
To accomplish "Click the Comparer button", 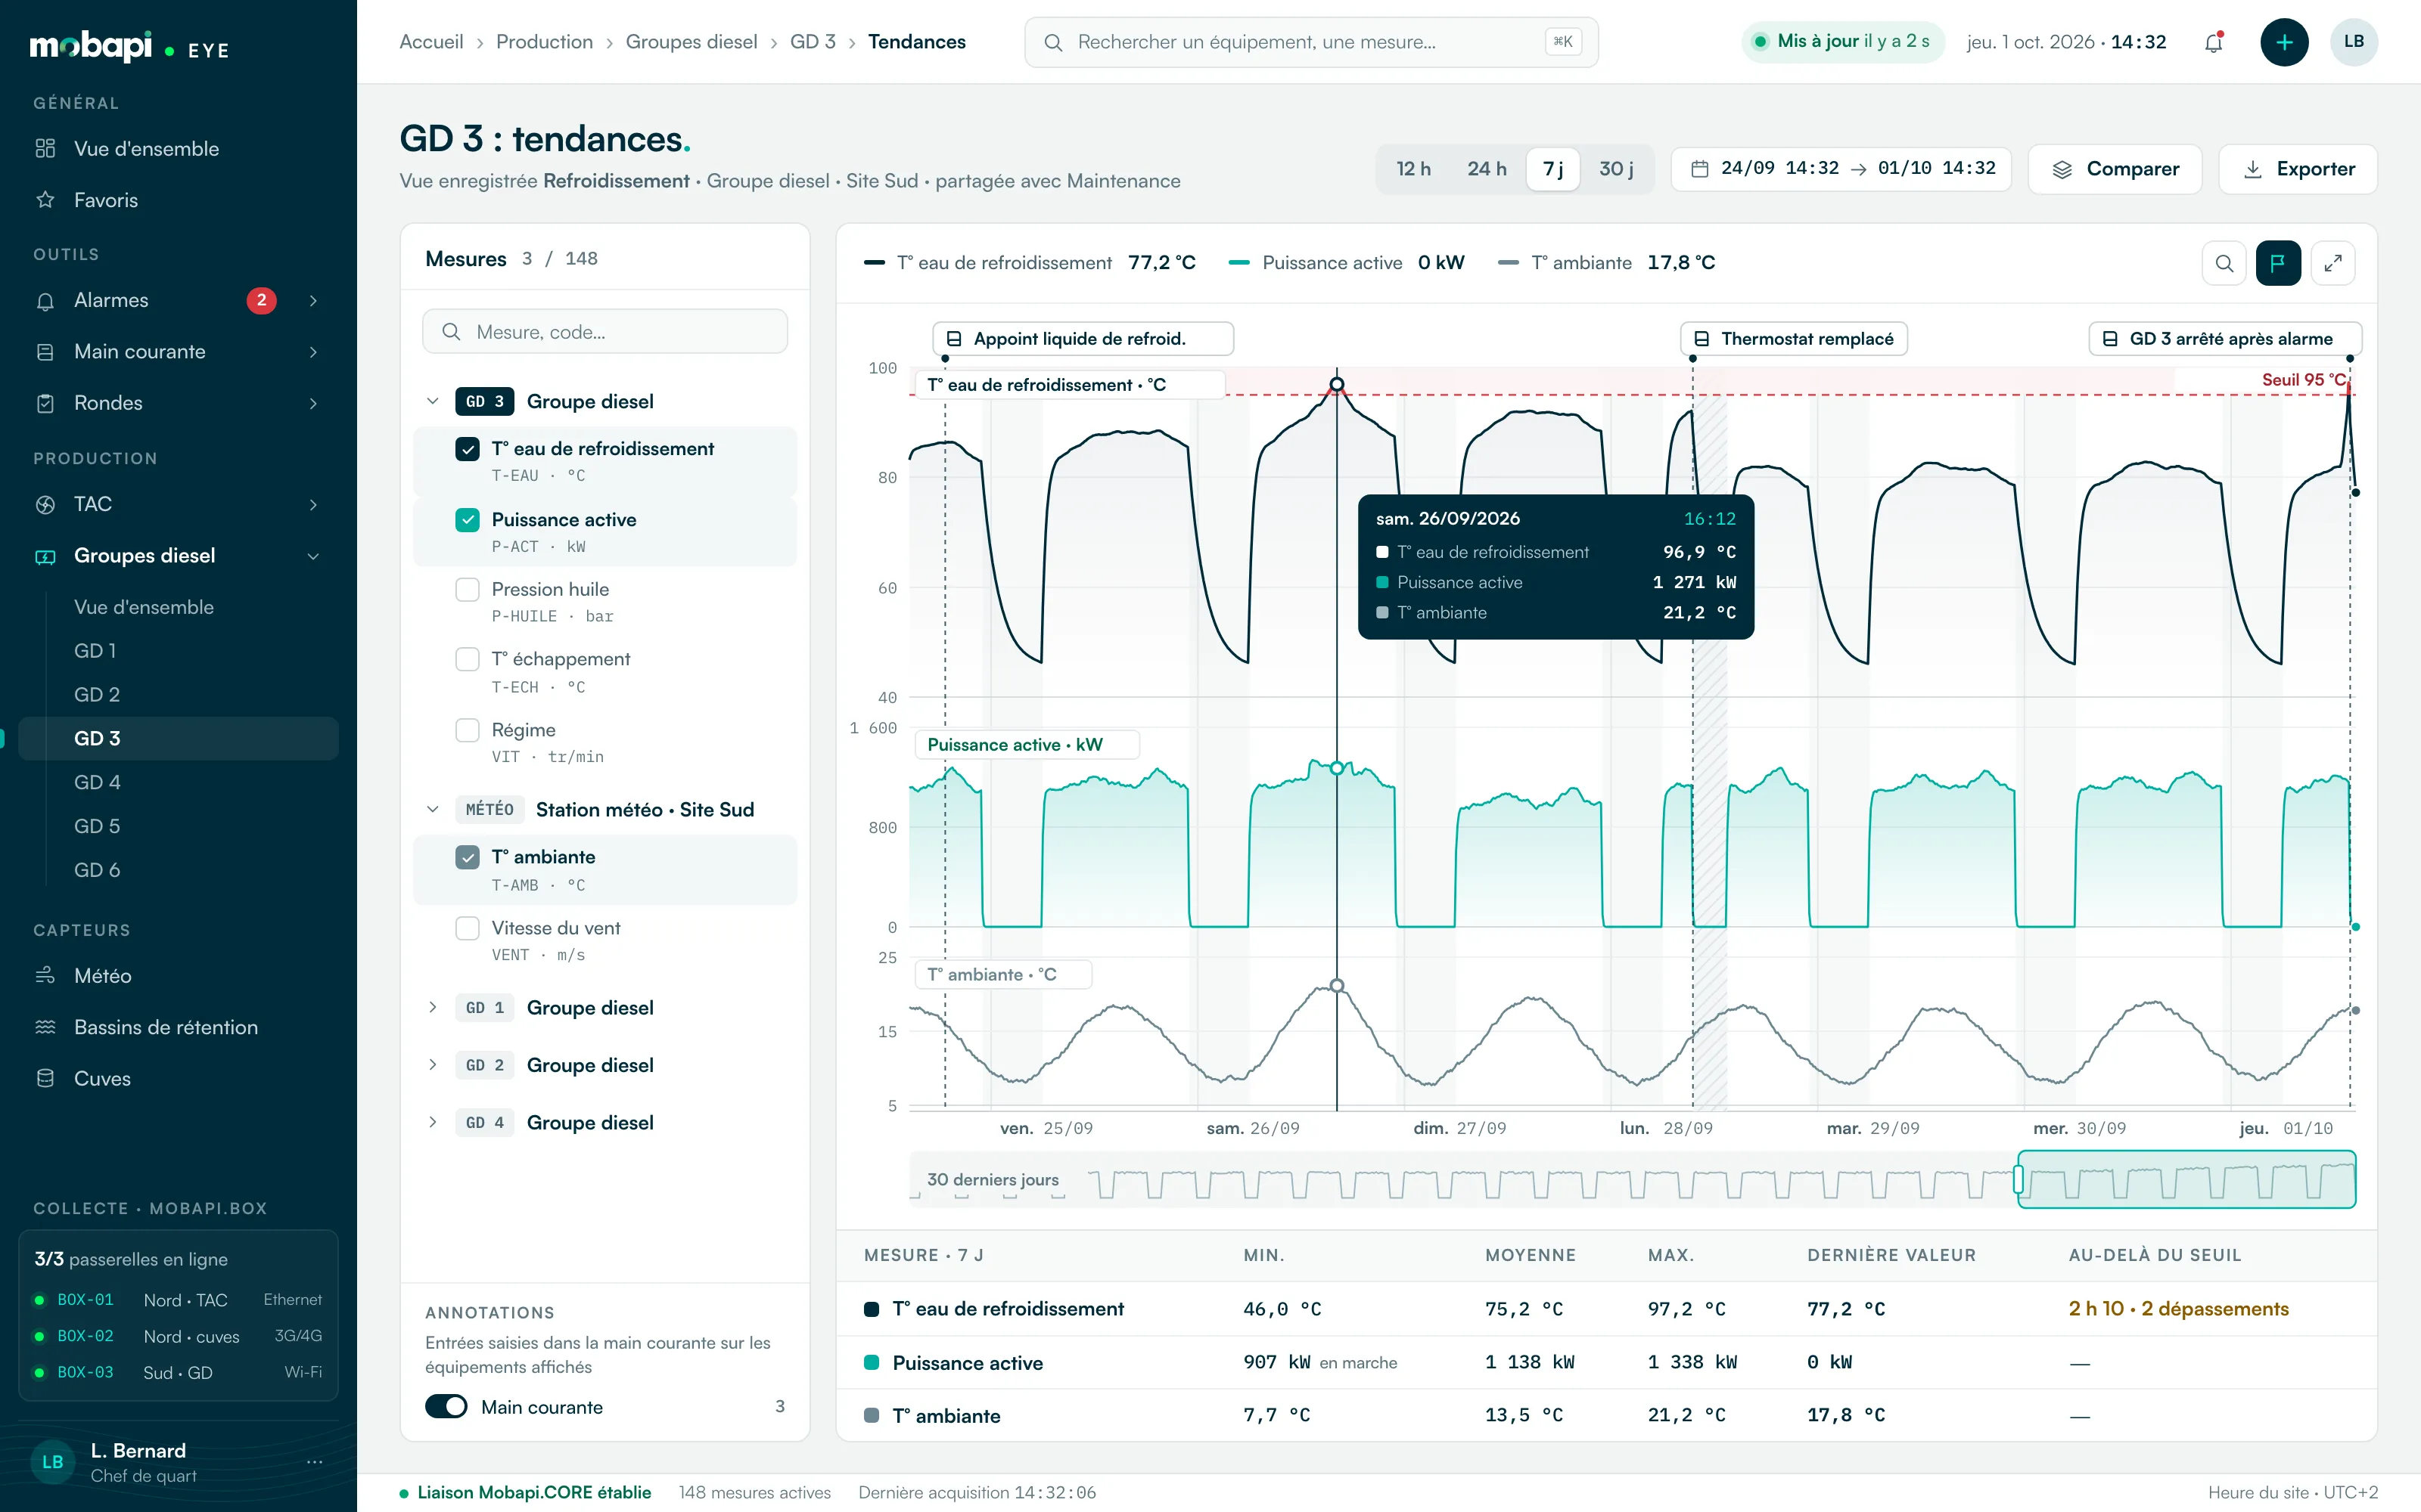I will click(x=2115, y=169).
